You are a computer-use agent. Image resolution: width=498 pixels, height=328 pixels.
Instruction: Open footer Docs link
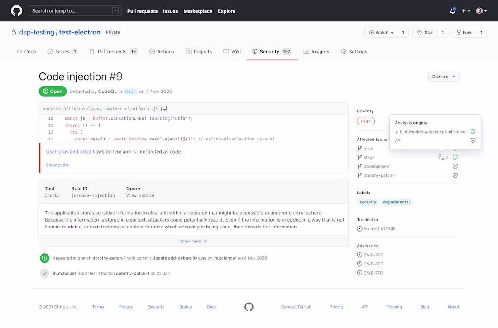[211, 307]
